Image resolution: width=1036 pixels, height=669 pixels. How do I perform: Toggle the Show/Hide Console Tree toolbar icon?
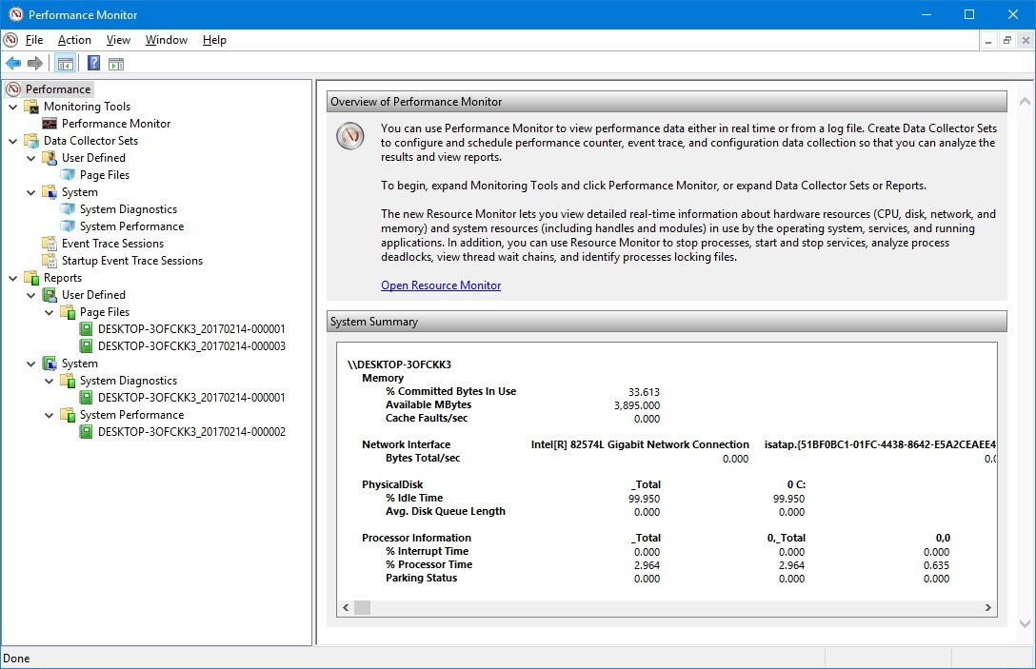(x=64, y=63)
